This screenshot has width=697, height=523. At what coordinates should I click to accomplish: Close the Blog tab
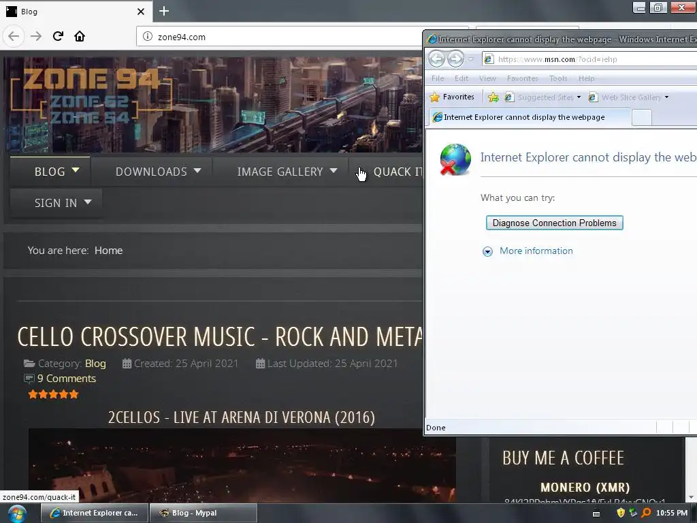click(141, 12)
